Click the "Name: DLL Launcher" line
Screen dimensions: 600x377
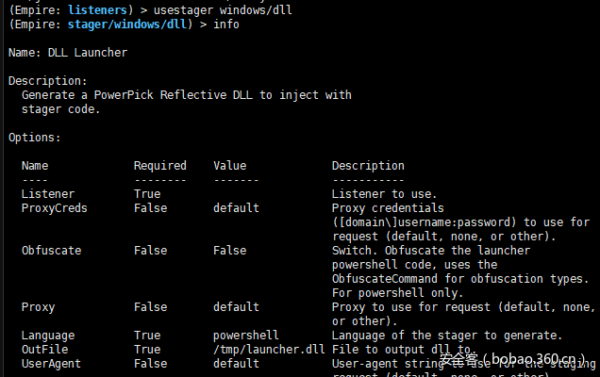pos(68,53)
